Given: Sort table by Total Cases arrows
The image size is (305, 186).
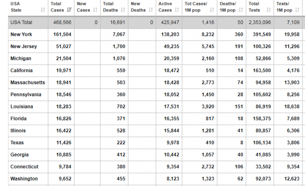Looking at the screenshot, I should pos(69,10).
